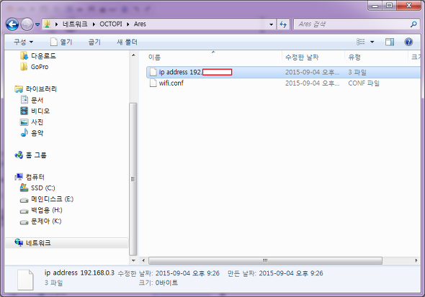Select the ip address 192 file
Viewport: 425px width, 297px height.
pyautogui.click(x=283, y=72)
